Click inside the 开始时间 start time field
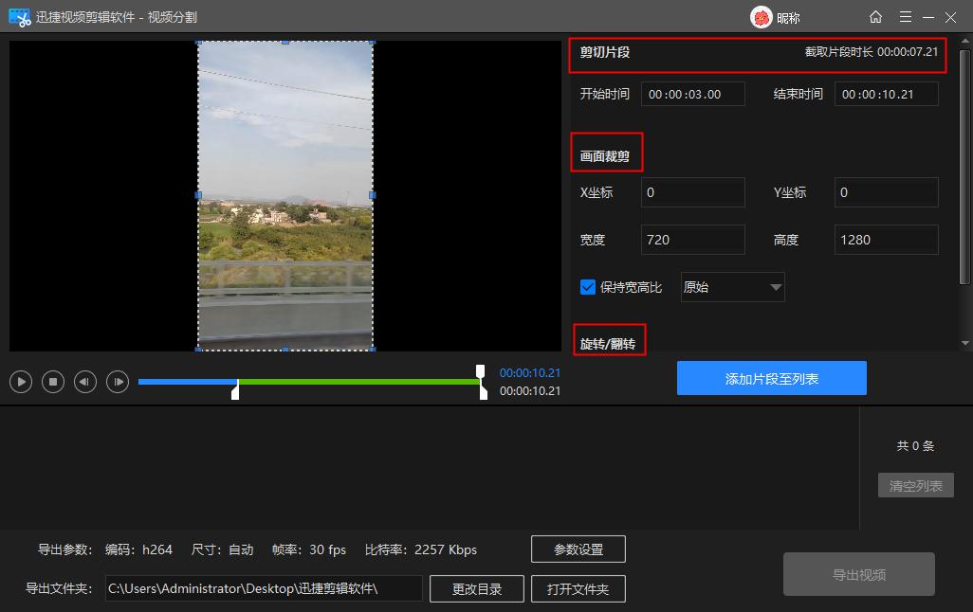 (692, 93)
